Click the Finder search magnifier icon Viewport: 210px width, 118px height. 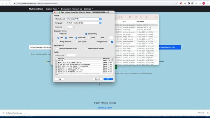click(x=156, y=17)
